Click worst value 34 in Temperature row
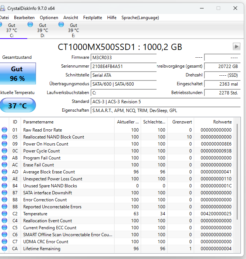 coord(162,213)
